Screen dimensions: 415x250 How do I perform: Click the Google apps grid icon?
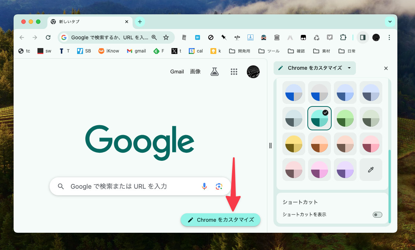pos(234,72)
